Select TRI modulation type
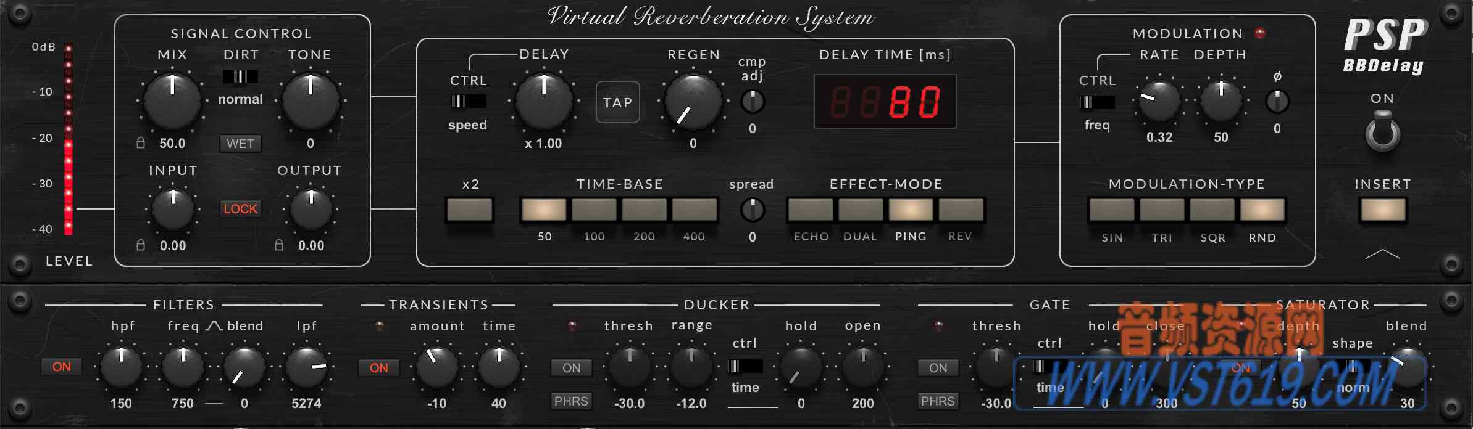The height and width of the screenshot is (429, 1473). tap(1162, 210)
